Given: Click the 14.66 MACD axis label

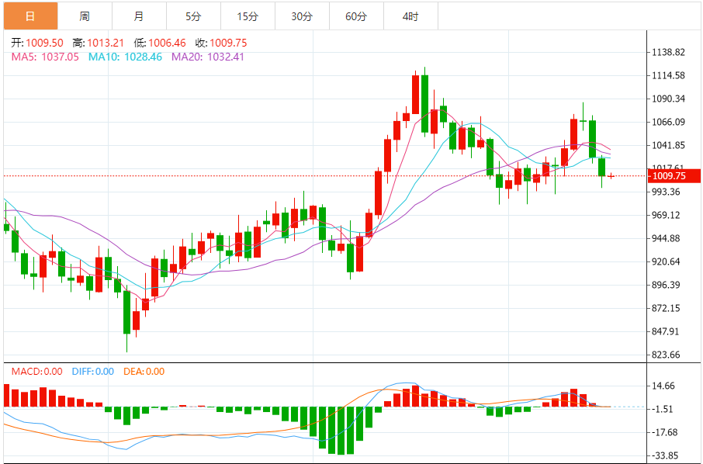Looking at the screenshot, I should tap(664, 386).
